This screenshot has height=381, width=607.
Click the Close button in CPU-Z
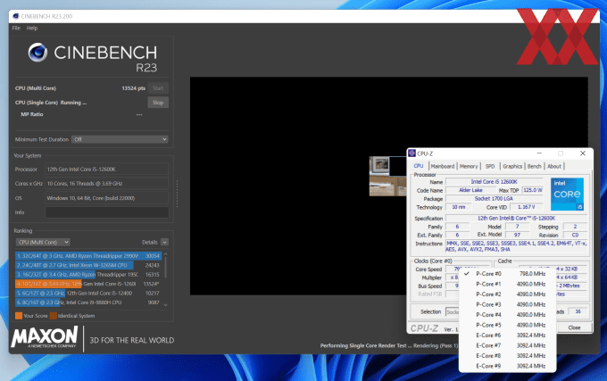[574, 327]
